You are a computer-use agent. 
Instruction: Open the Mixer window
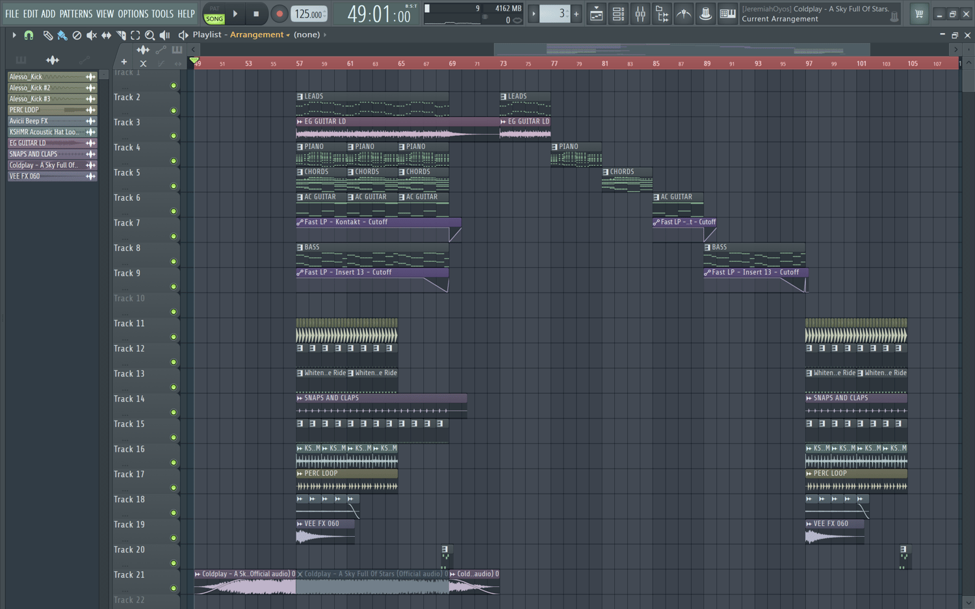(640, 14)
